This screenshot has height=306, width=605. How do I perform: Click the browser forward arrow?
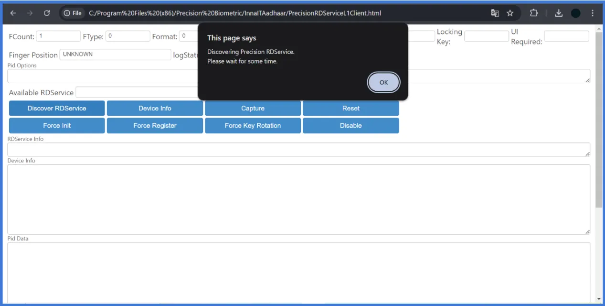click(x=30, y=13)
